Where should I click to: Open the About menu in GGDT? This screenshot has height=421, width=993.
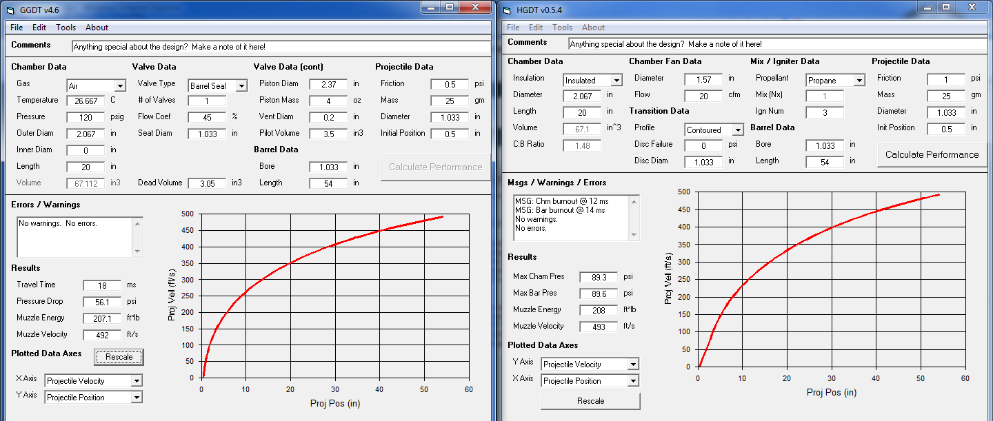pyautogui.click(x=97, y=28)
